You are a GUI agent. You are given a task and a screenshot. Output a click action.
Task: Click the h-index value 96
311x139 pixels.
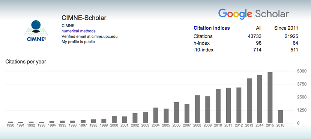[x=258, y=43]
